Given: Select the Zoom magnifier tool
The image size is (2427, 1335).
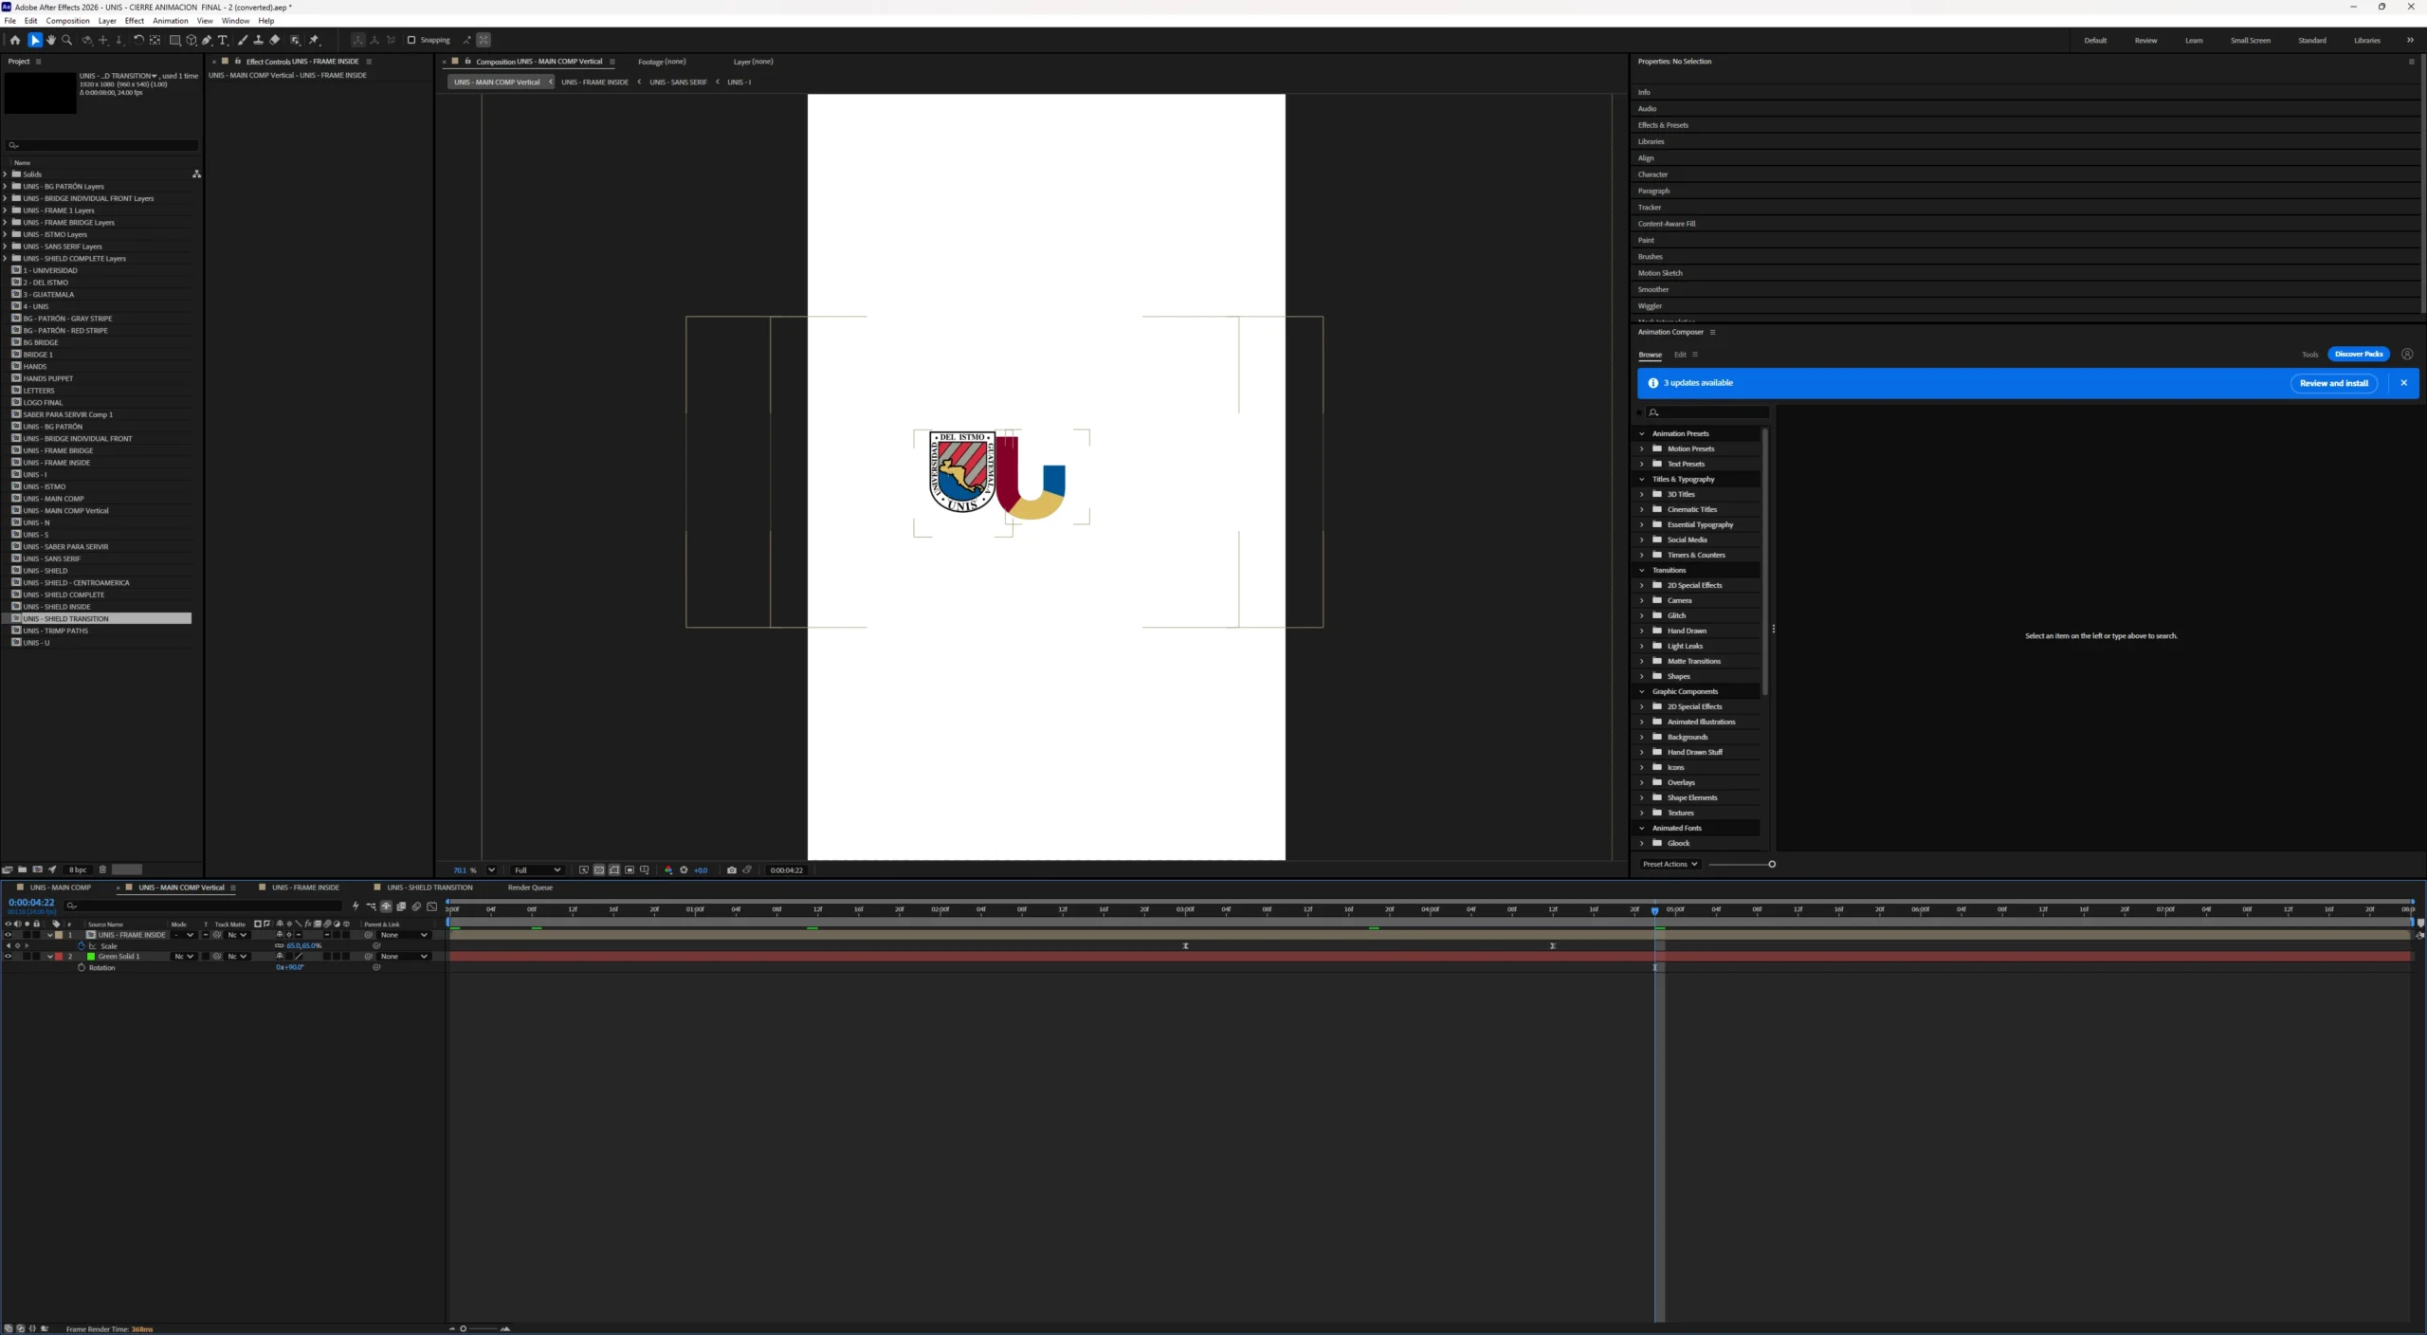Looking at the screenshot, I should pos(67,40).
